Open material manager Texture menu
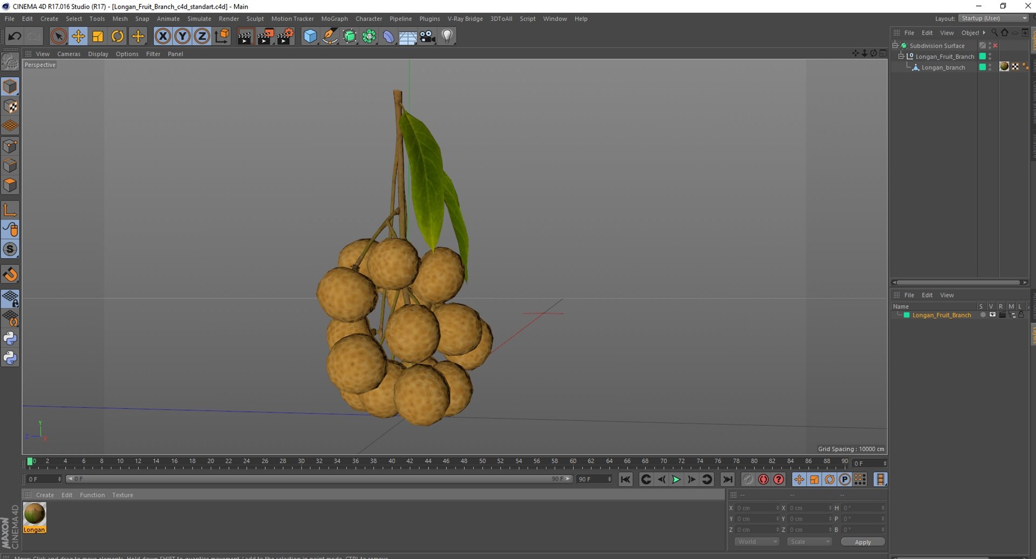The image size is (1036, 559). tap(122, 495)
